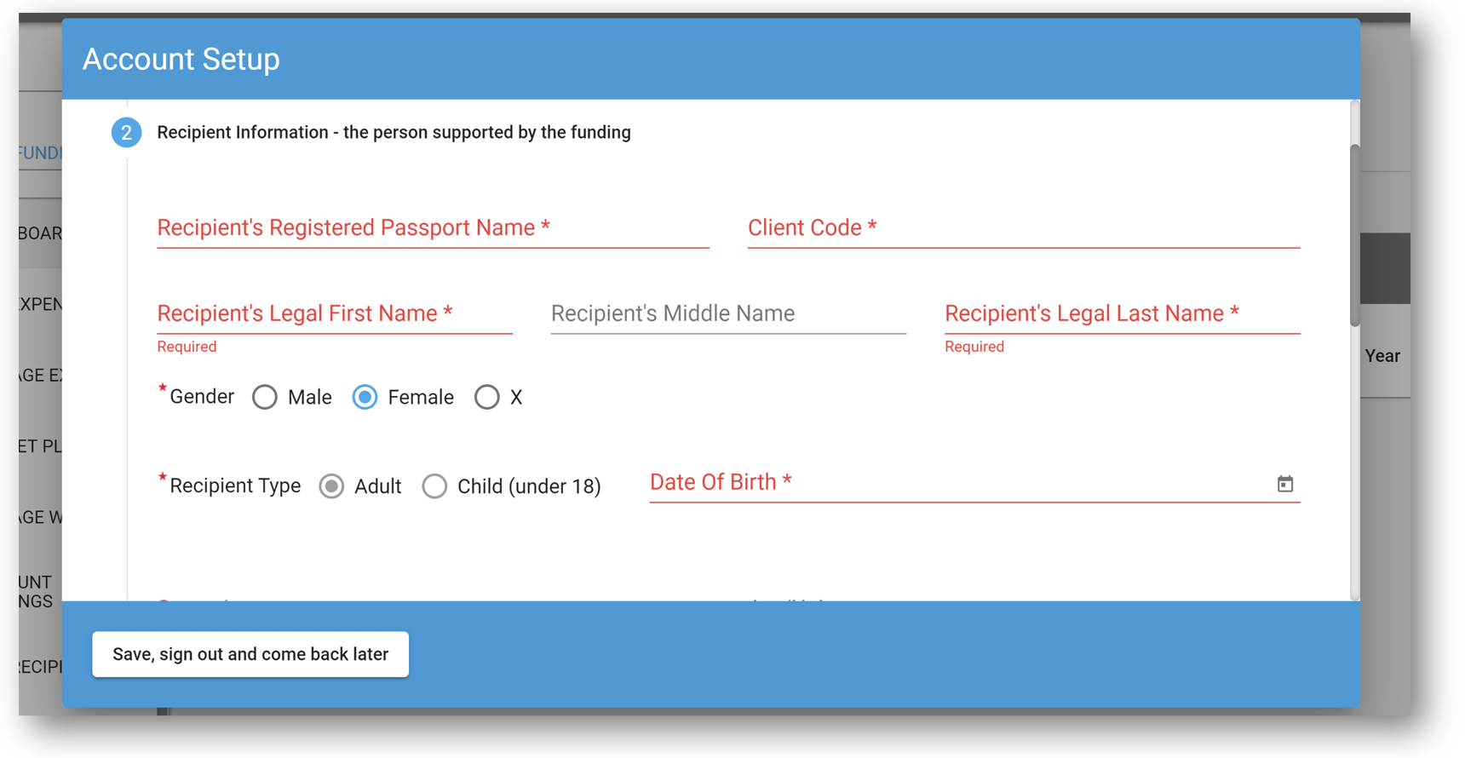Click into the Client Code field
This screenshot has height=758, width=1465.
(x=1024, y=228)
